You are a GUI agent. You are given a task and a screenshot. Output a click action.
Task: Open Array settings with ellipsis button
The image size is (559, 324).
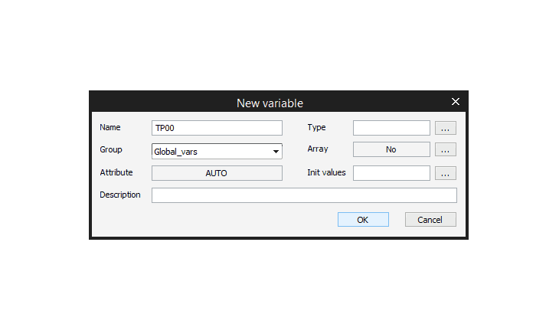(445, 150)
